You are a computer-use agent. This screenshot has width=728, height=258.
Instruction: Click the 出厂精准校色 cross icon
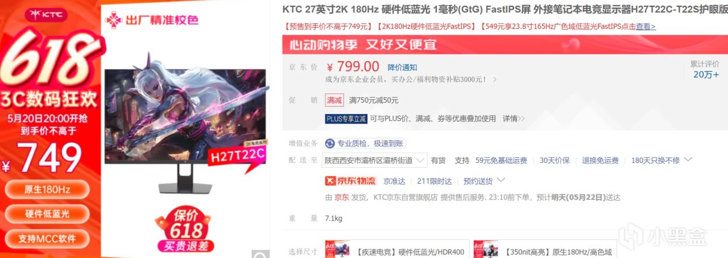click(x=114, y=20)
